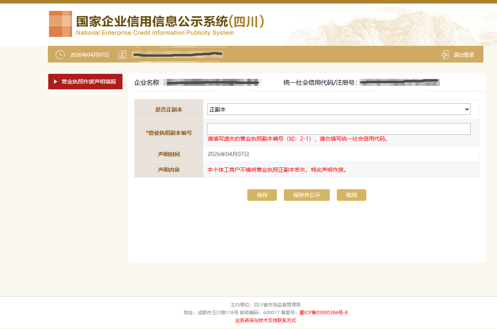This screenshot has height=329, width=497.
Task: Click the 国家企业信用信息公示系统 title text
Action: click(152, 22)
